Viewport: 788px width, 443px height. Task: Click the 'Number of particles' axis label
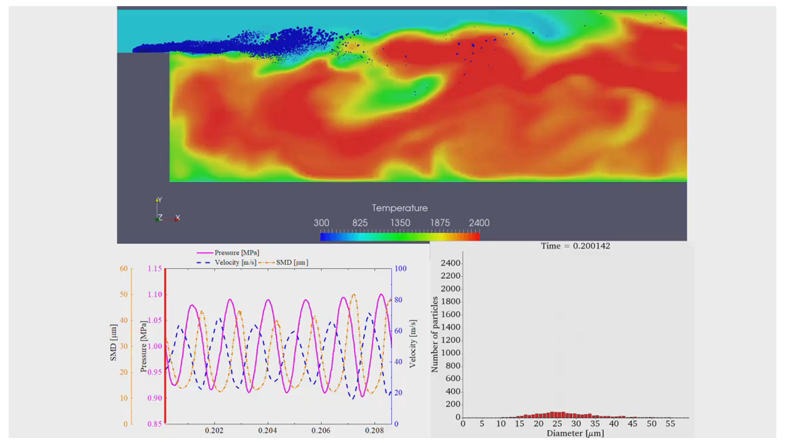(x=435, y=334)
